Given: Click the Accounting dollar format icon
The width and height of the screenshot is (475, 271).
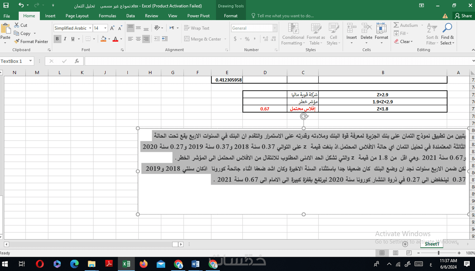Looking at the screenshot, I should tap(235, 39).
